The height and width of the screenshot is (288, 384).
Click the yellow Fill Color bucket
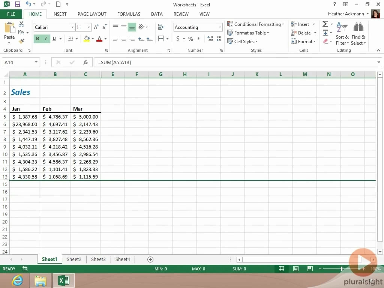tap(87, 39)
